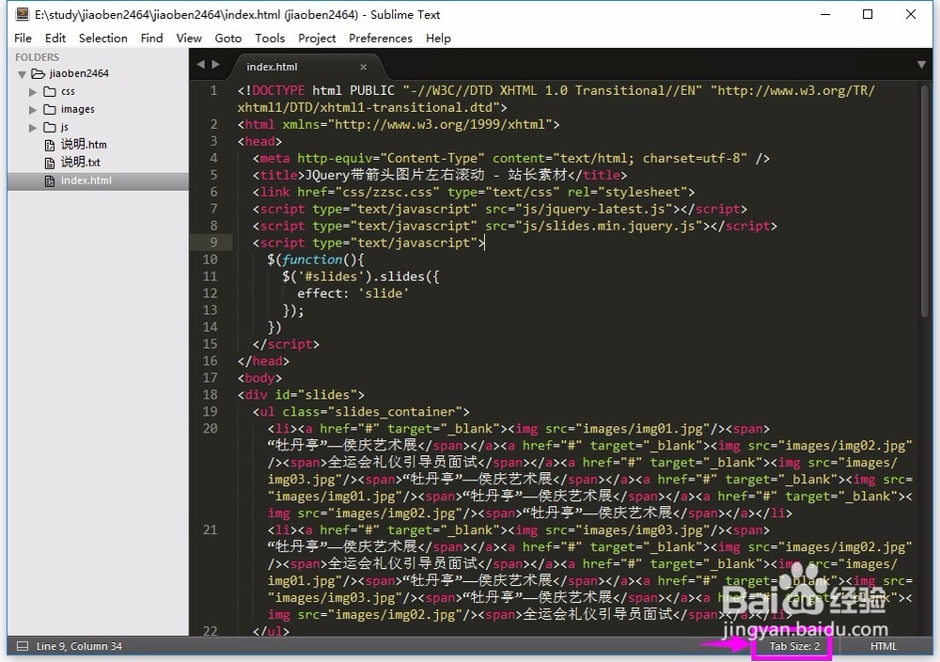This screenshot has width=940, height=662.
Task: Collapse the jiaoben2464 folder
Action: click(x=22, y=73)
